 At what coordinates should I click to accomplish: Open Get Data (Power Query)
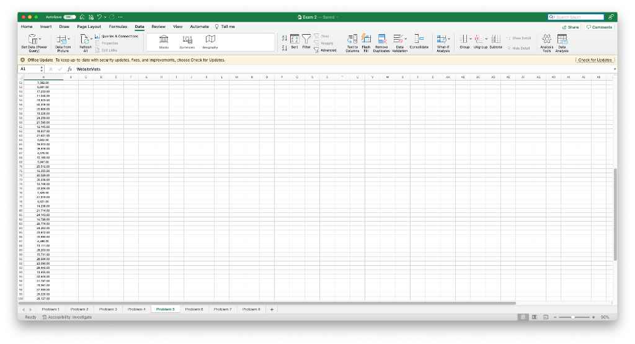click(x=33, y=43)
